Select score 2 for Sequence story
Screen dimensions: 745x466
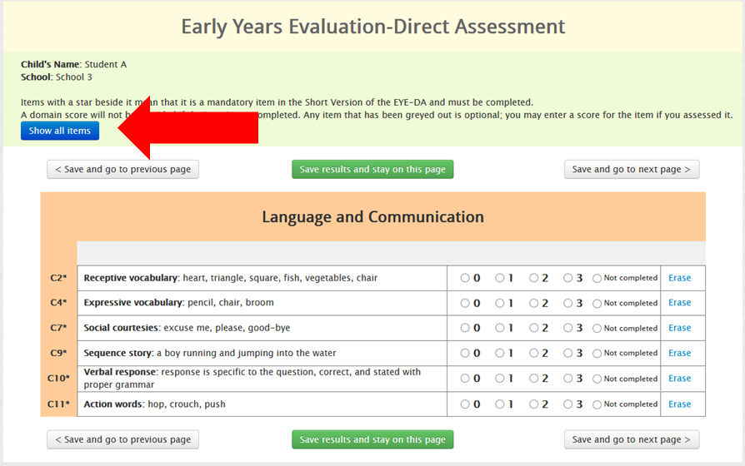[533, 353]
